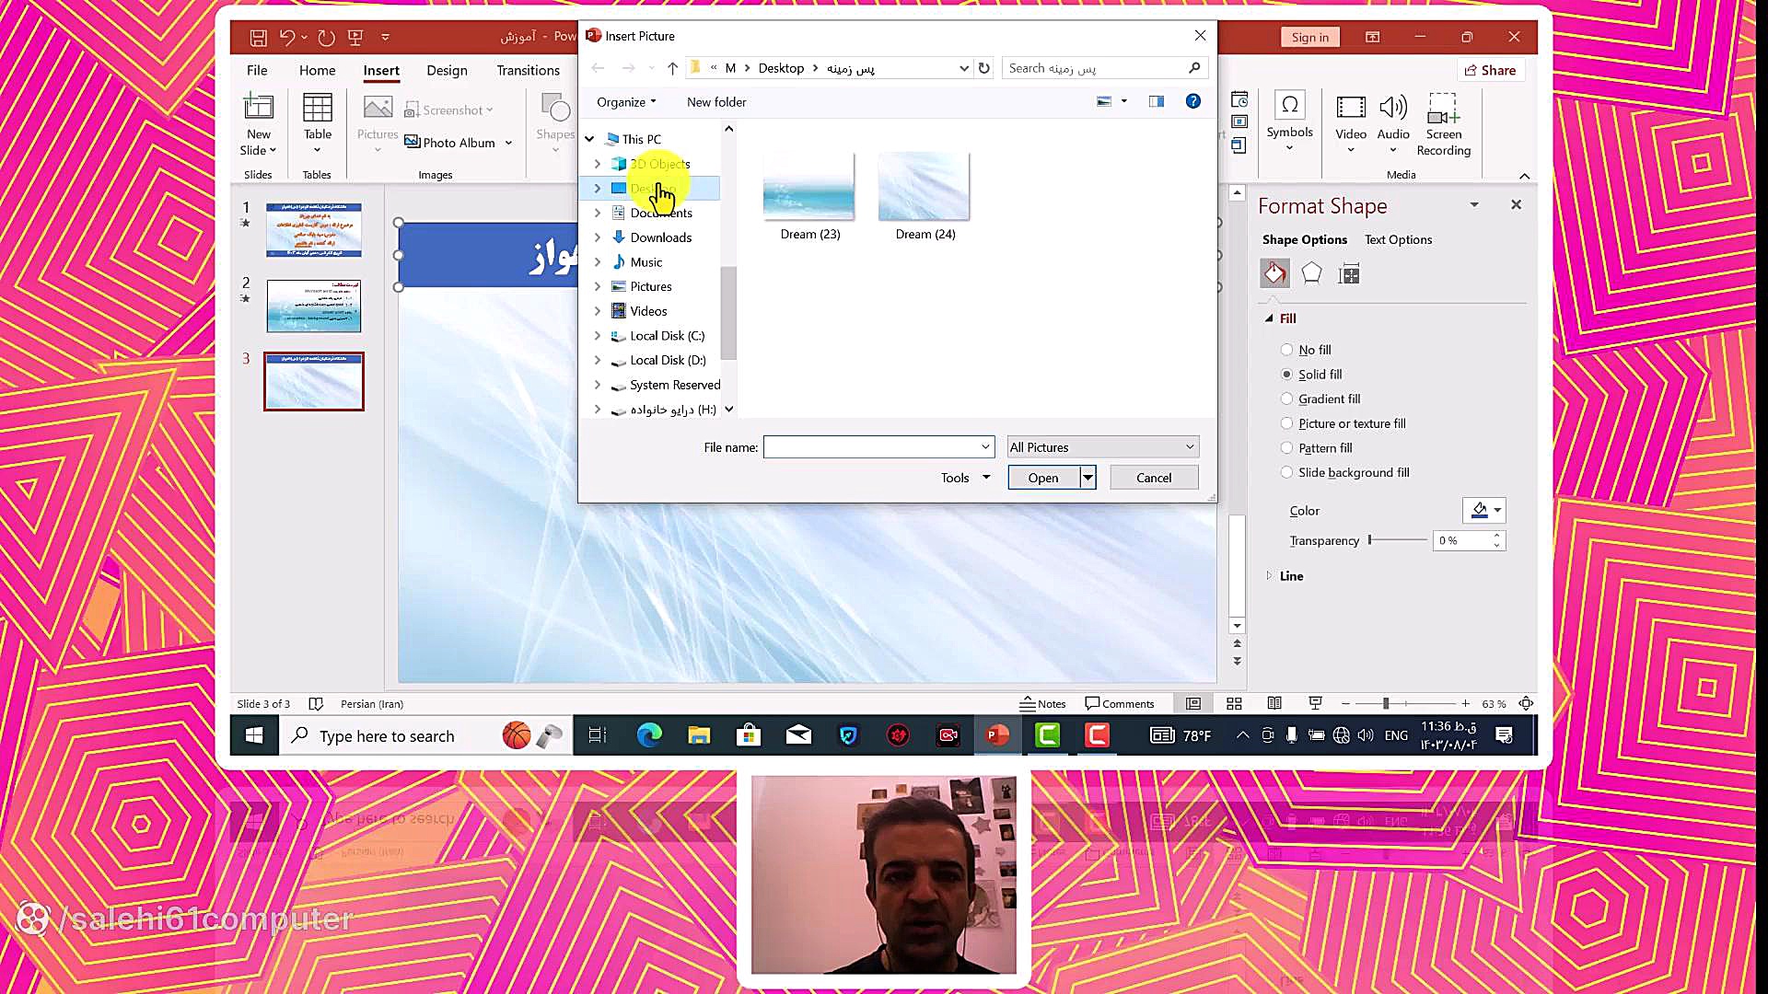Switch to Reading view in status bar
The width and height of the screenshot is (1768, 994).
click(x=1274, y=704)
